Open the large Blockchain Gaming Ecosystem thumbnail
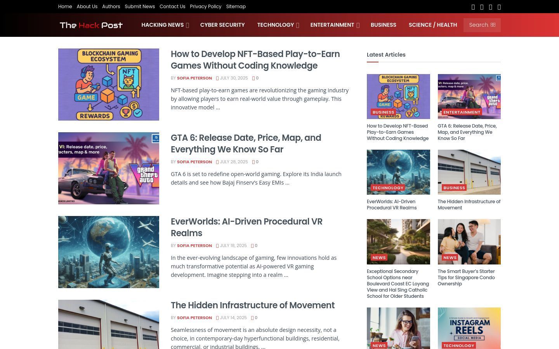 coord(109,85)
